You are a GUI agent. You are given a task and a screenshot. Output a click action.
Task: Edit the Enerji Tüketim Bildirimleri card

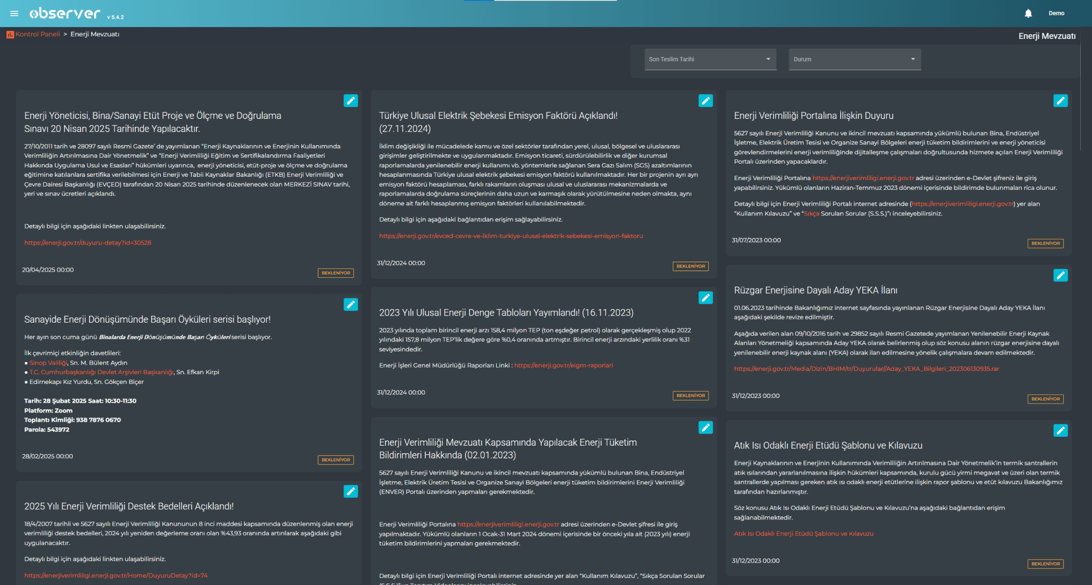[x=706, y=427]
